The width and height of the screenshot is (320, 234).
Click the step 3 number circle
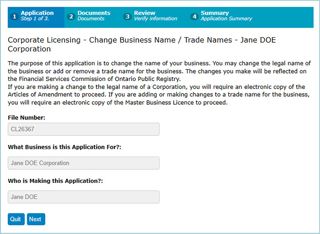click(x=128, y=17)
